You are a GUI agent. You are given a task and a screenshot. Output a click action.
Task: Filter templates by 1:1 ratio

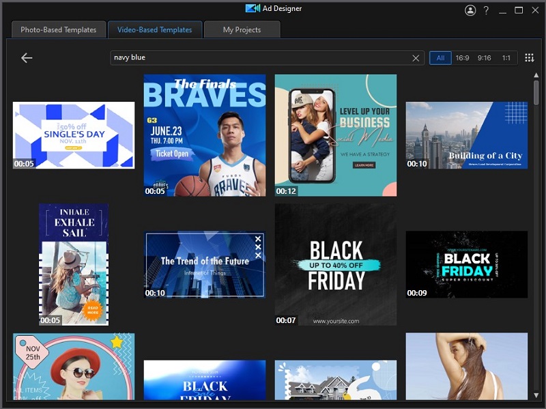tap(506, 58)
